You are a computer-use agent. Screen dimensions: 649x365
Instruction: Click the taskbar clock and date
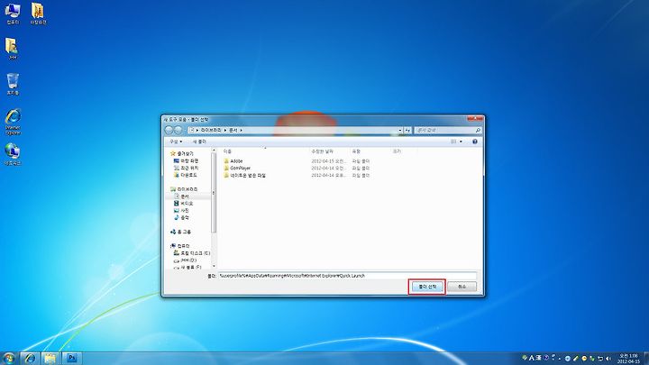(x=628, y=359)
